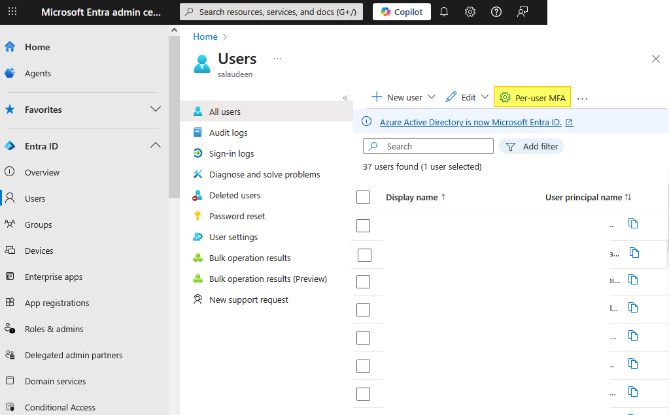
Task: Copy the fifth row's user principal name
Action: pos(633,335)
